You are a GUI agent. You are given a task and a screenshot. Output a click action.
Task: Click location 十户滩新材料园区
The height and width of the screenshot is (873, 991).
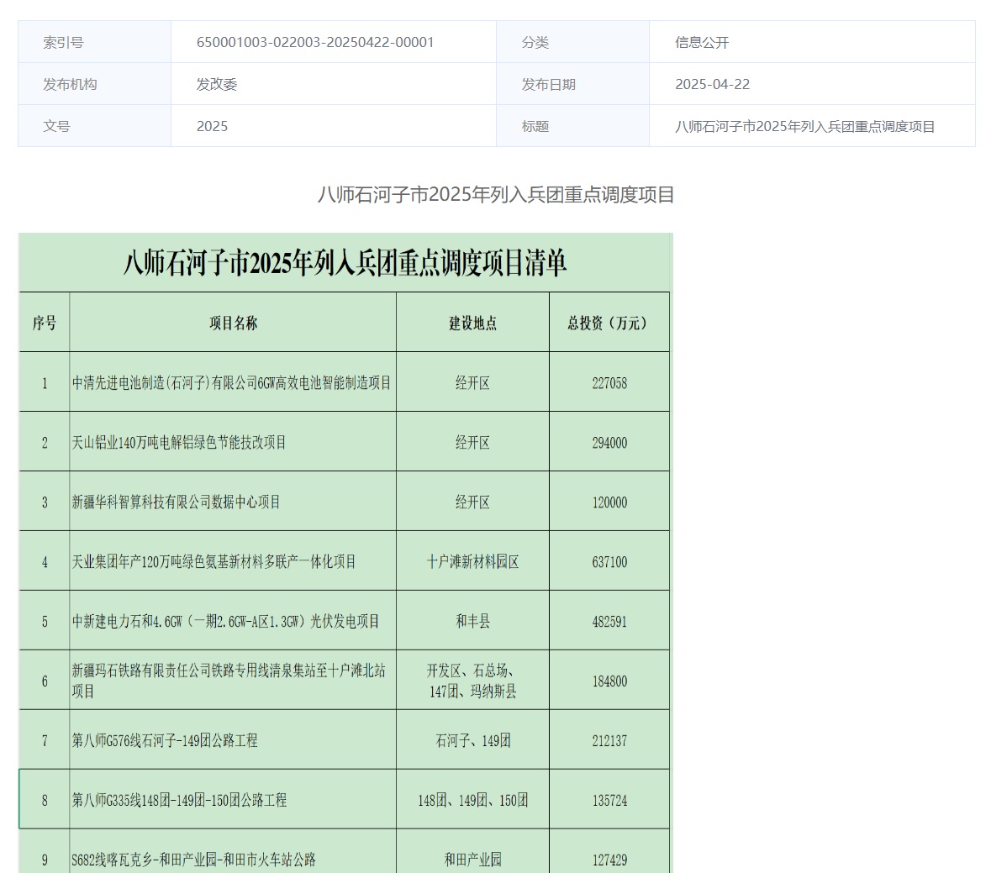(x=472, y=561)
